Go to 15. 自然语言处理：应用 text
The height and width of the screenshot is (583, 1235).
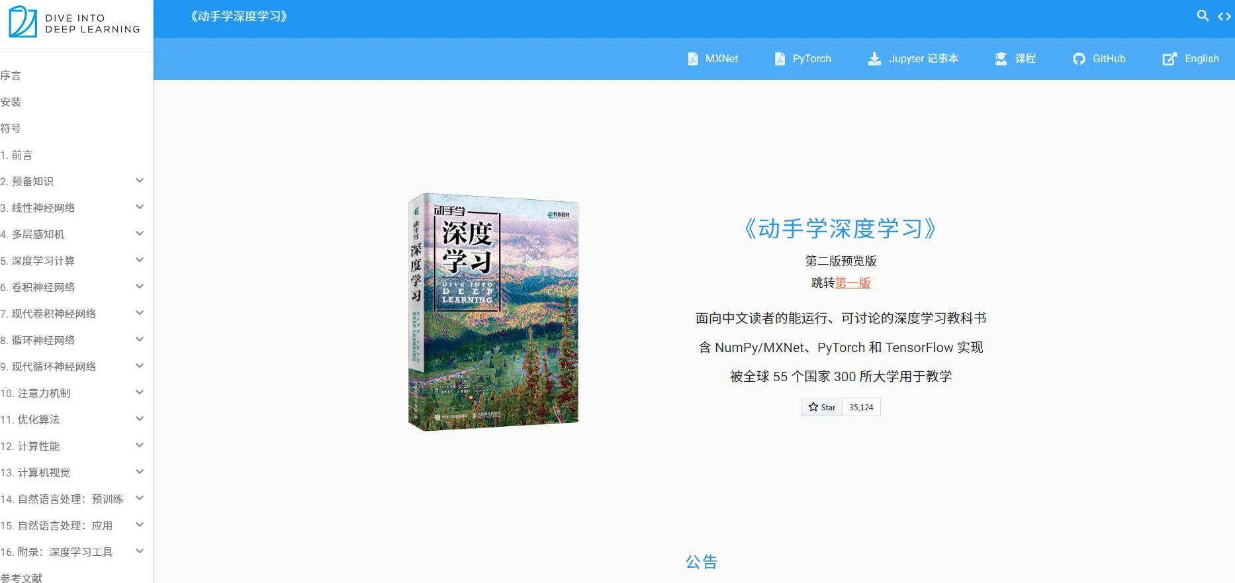tap(56, 525)
